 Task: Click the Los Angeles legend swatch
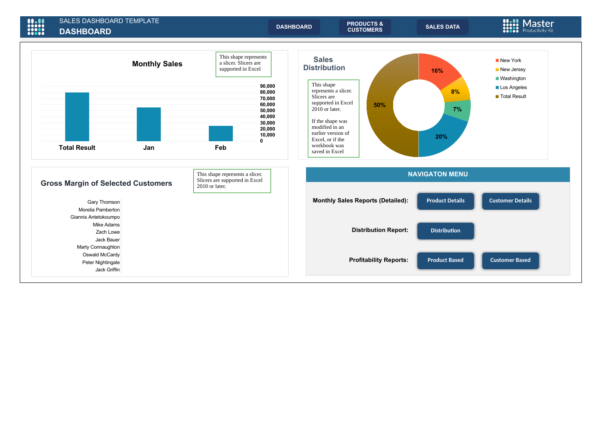pos(497,87)
